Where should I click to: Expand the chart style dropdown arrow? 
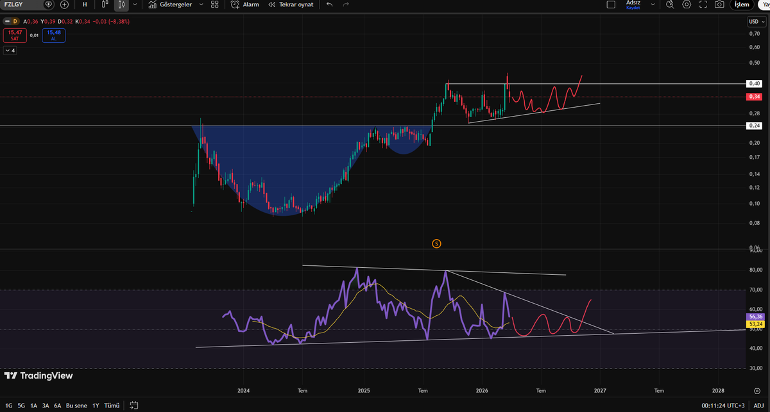[x=135, y=4]
